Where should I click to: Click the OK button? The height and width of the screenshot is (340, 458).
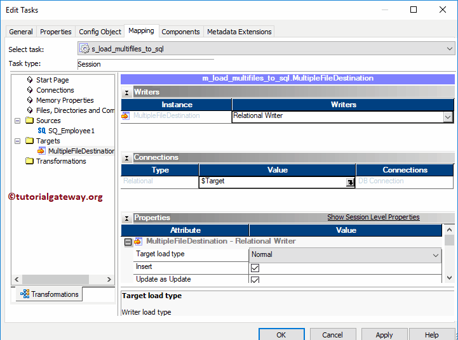pos(281,334)
